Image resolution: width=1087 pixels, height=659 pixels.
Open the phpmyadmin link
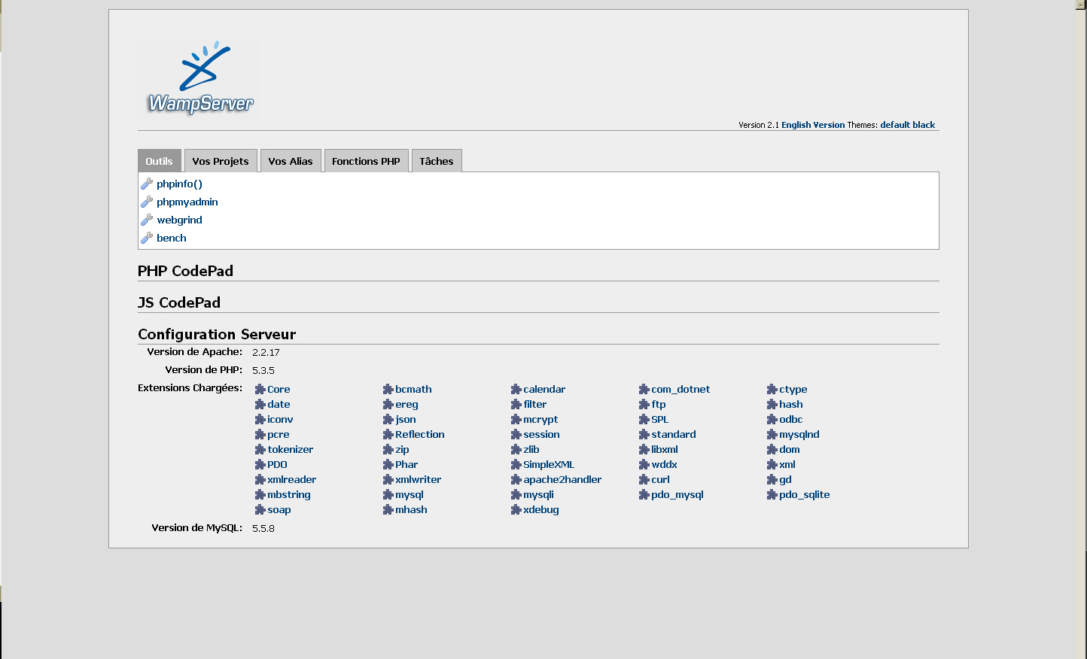tap(187, 202)
